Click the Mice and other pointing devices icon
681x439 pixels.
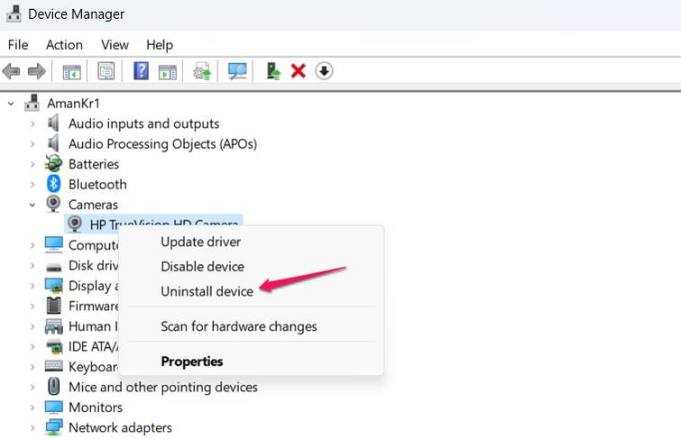(54, 386)
